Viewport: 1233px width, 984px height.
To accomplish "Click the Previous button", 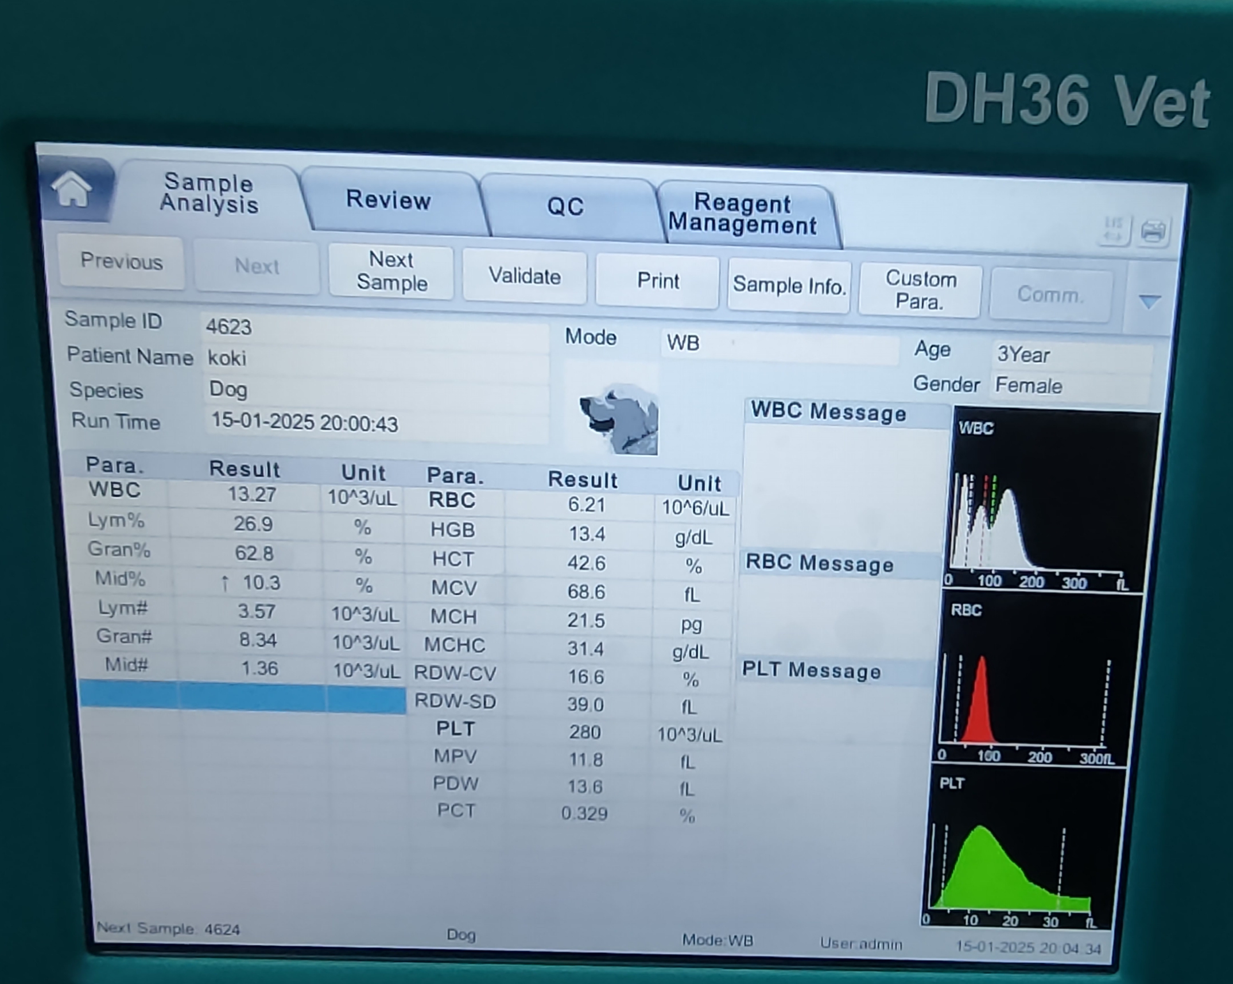I will pyautogui.click(x=121, y=261).
